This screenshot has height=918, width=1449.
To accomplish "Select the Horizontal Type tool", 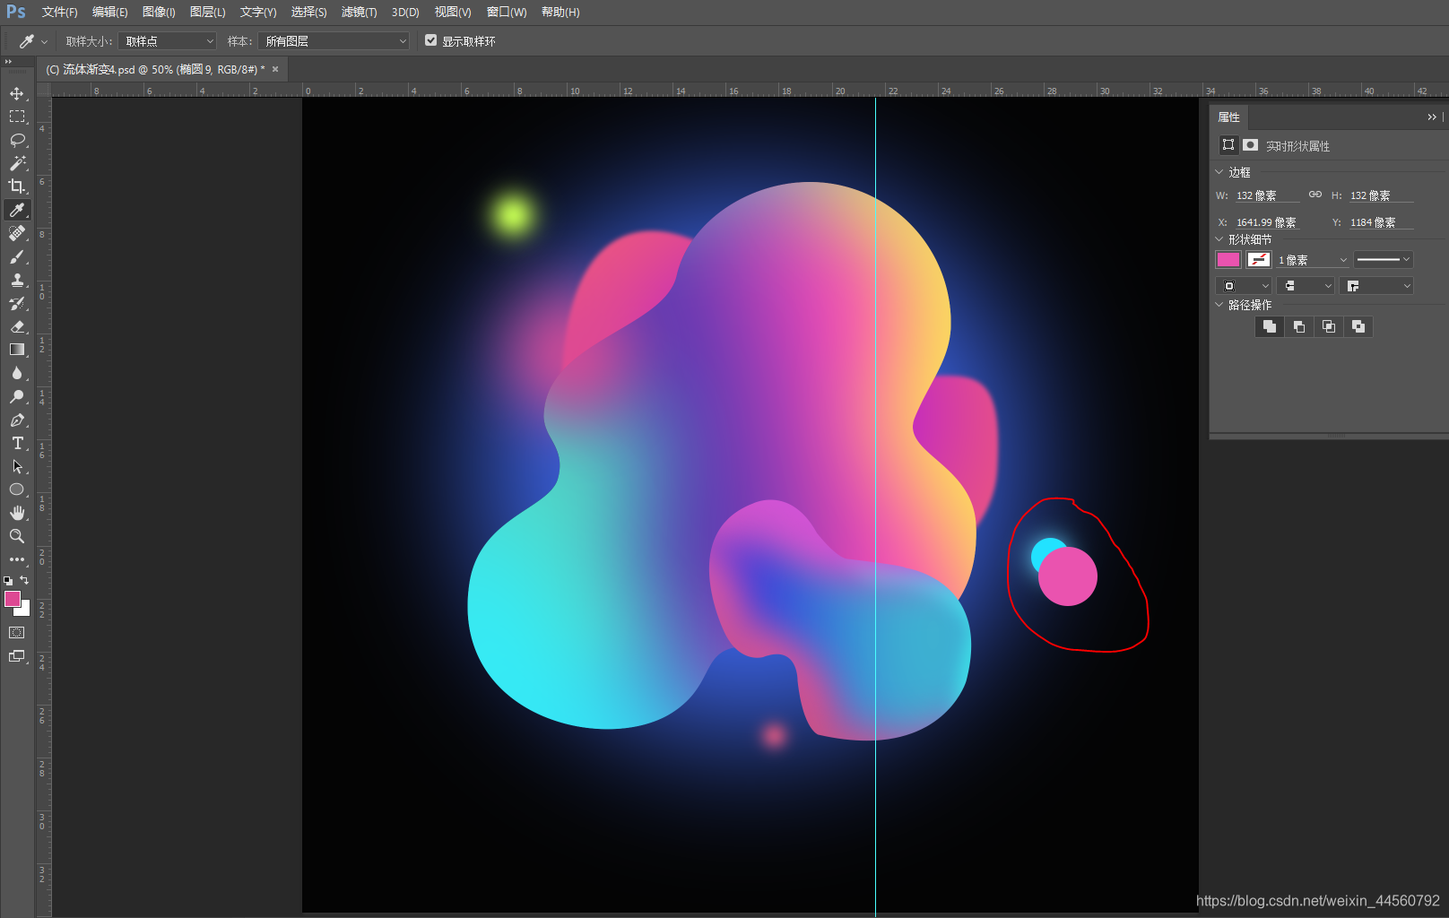I will [x=17, y=443].
